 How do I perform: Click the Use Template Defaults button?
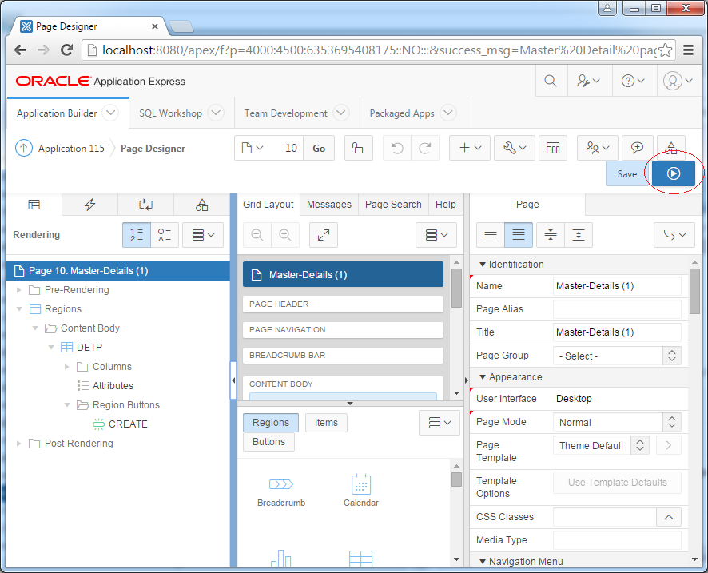point(617,482)
